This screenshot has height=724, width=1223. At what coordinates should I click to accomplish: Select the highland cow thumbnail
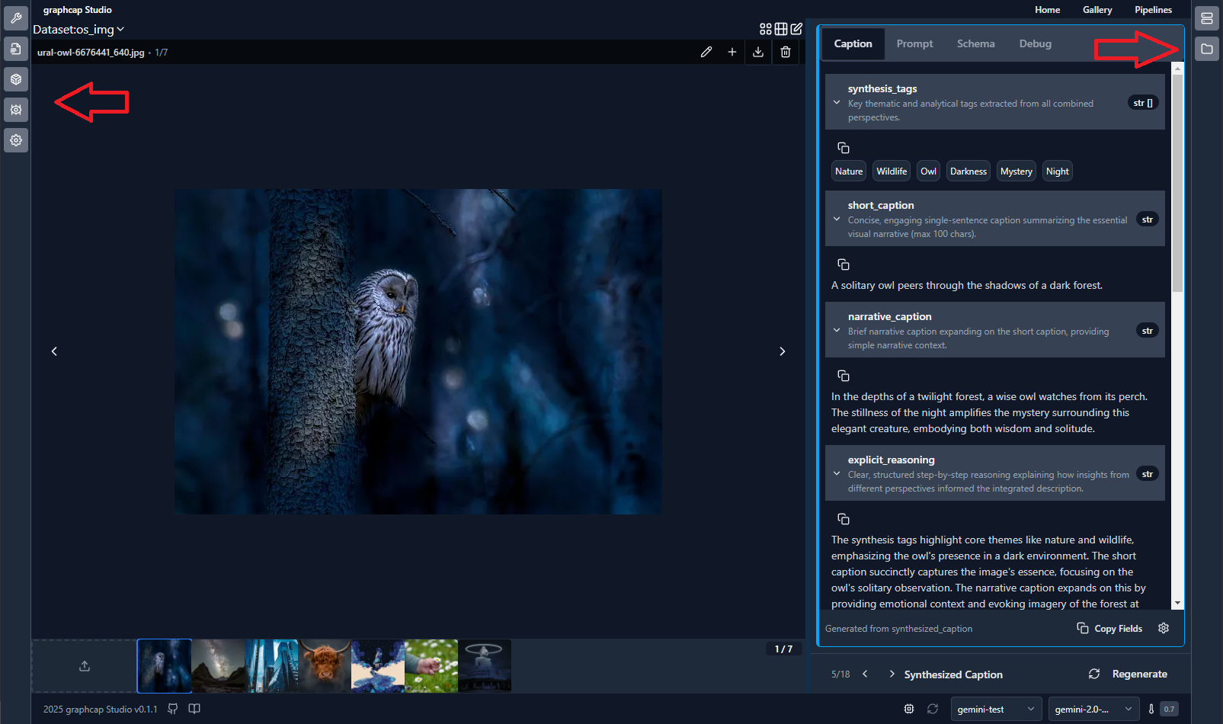click(325, 666)
